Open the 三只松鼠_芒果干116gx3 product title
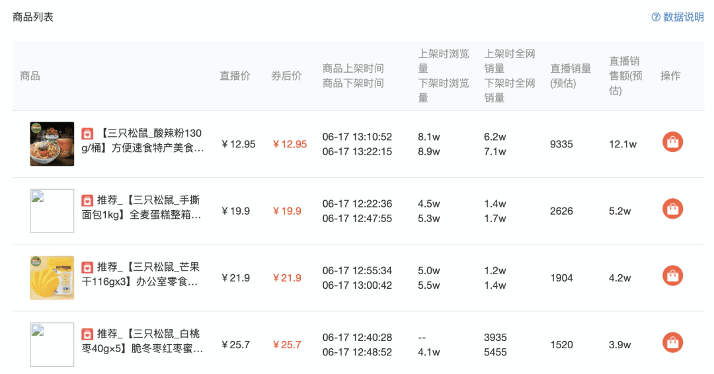 pyautogui.click(x=150, y=274)
